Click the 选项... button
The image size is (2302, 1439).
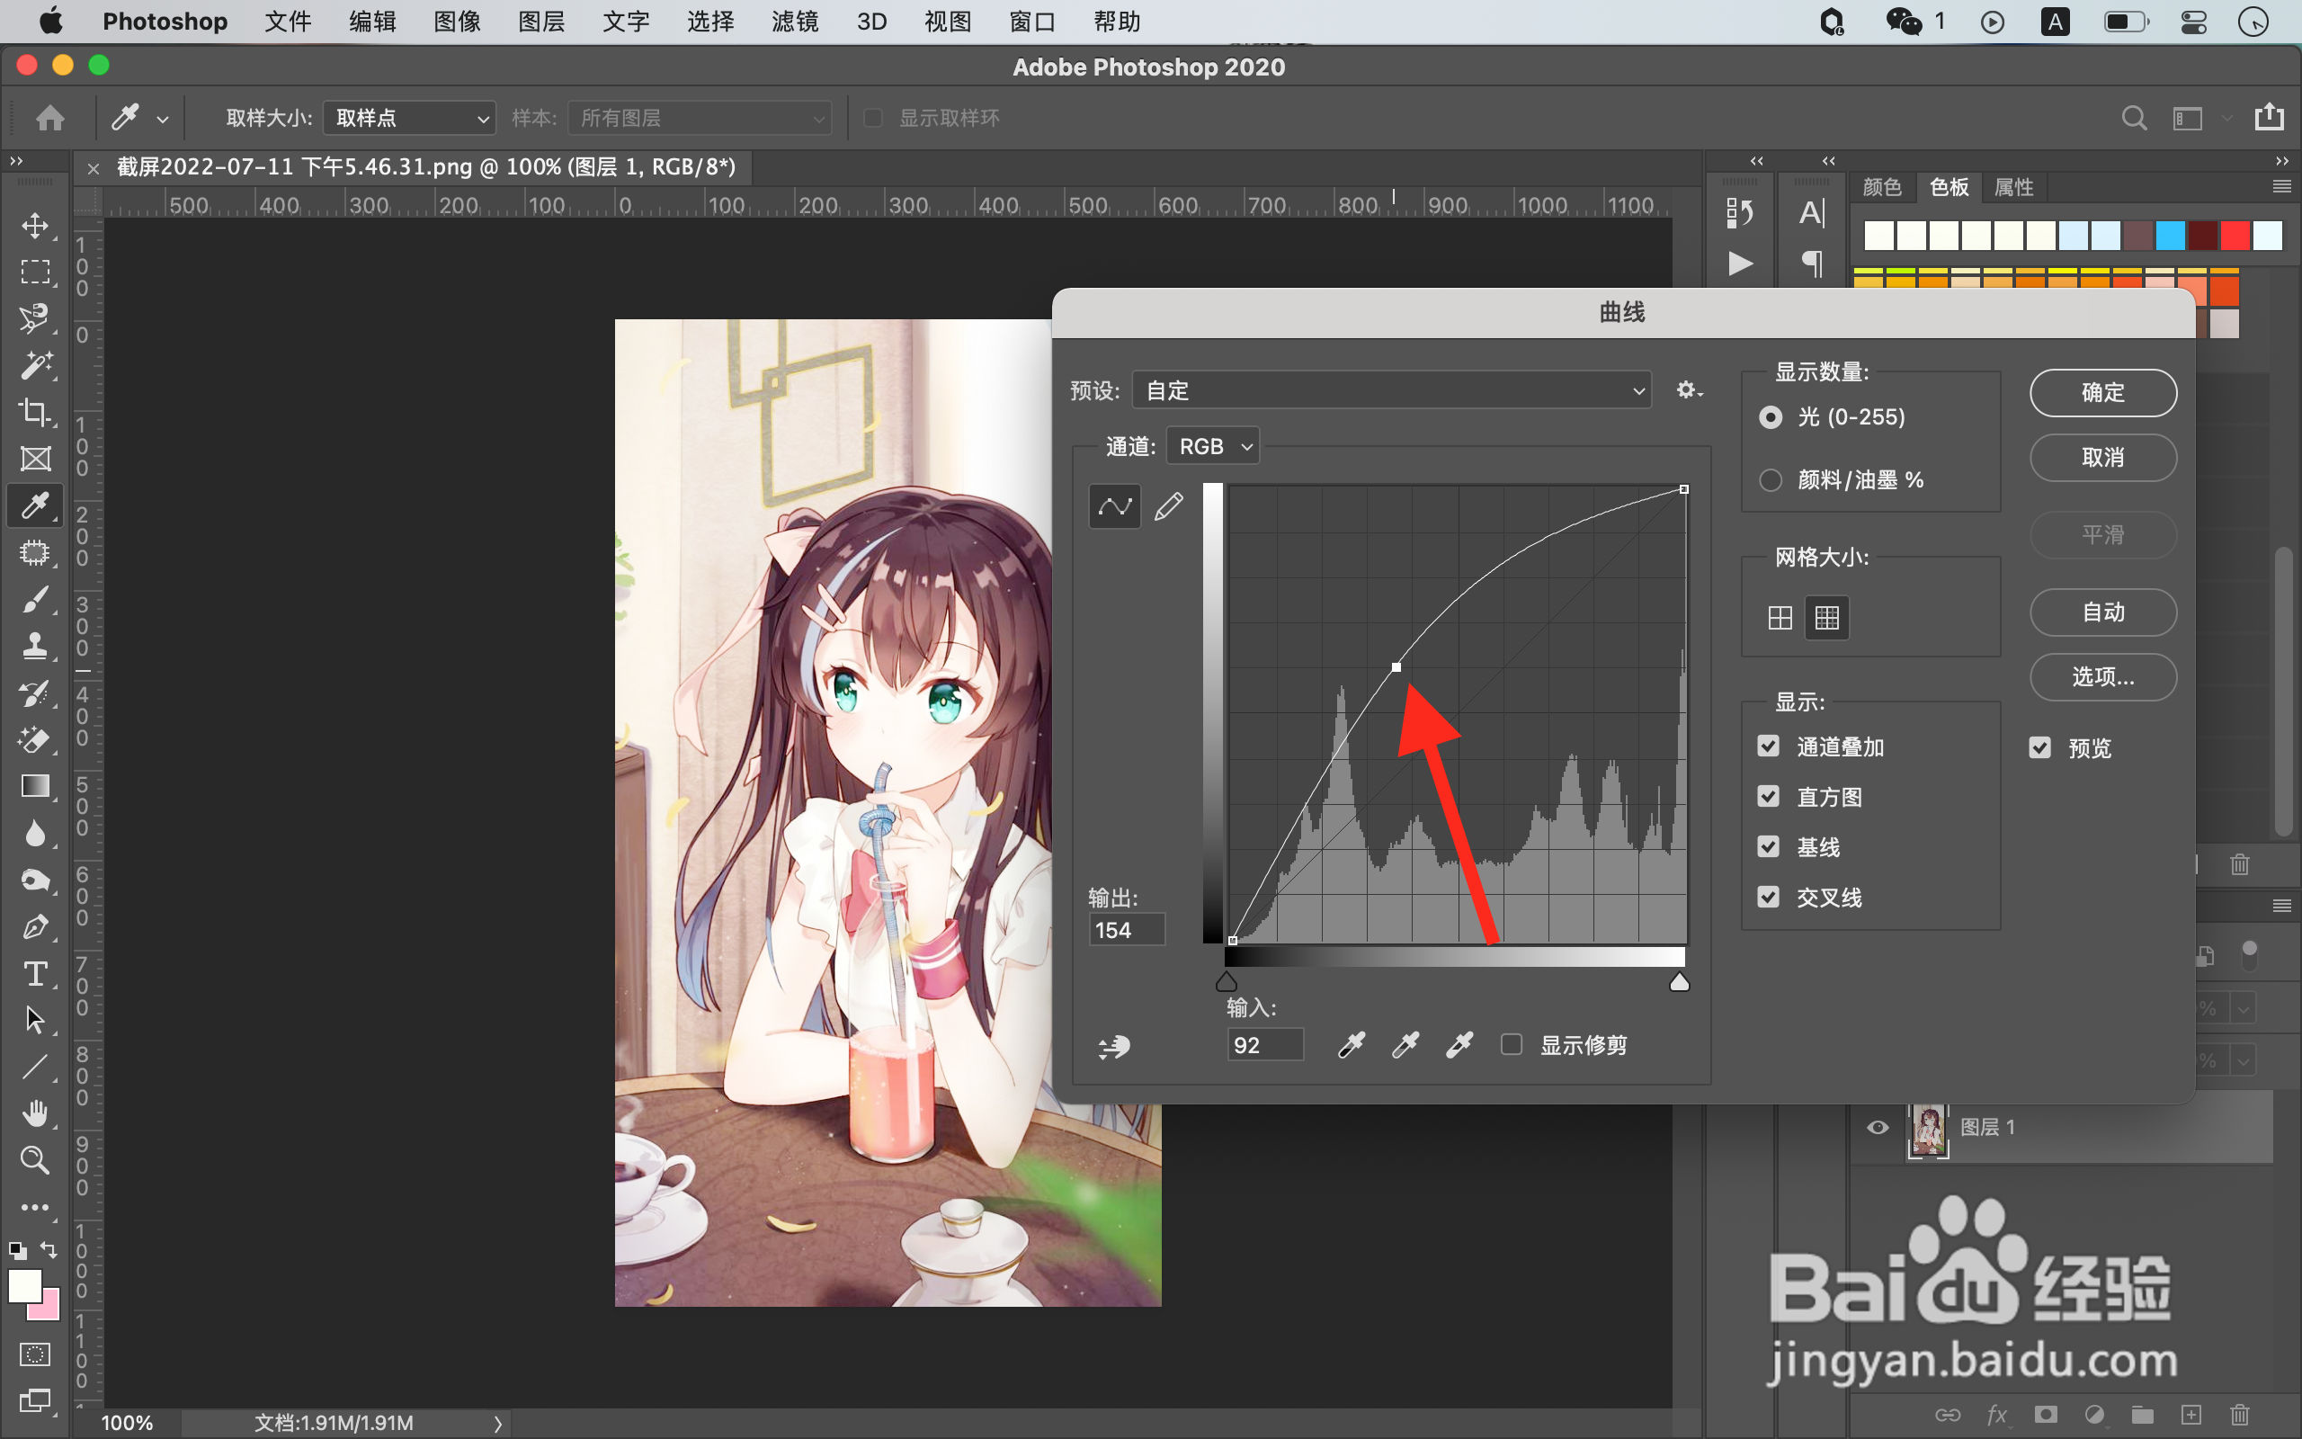tap(2103, 676)
